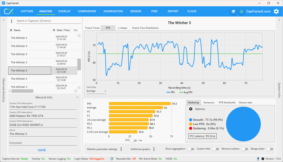Click the screenshot capture icon in header

tap(233, 12)
